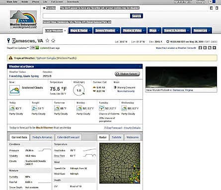Open the 7-Day Forecast link
The height and width of the screenshot is (190, 221).
tap(113, 128)
